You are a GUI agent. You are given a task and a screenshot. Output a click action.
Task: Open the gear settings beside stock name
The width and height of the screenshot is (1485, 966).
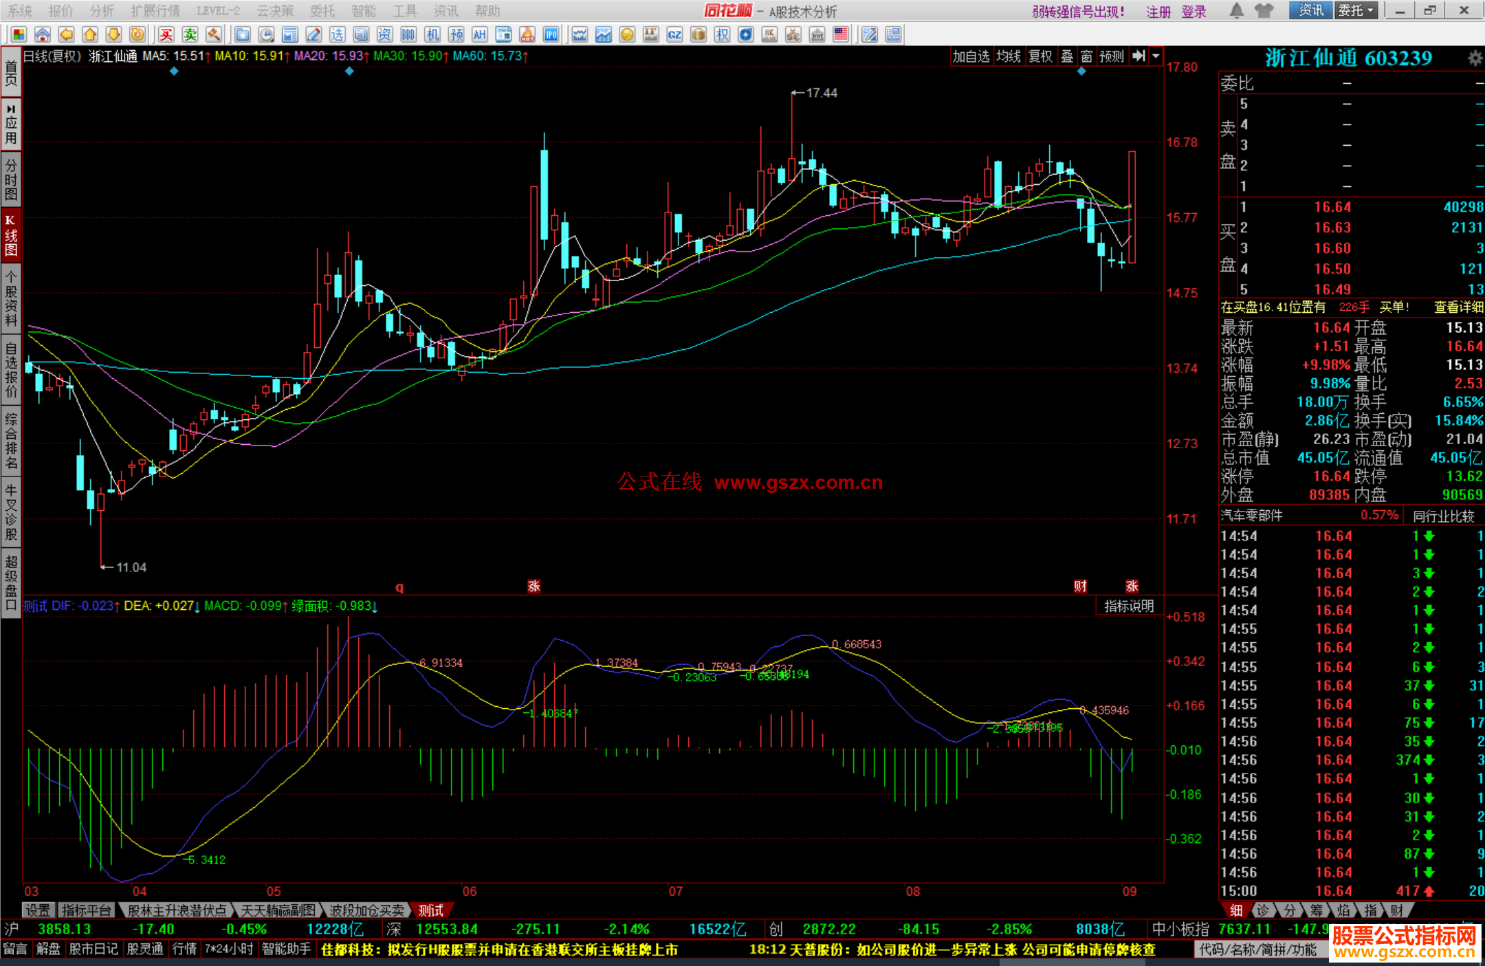(x=1475, y=58)
